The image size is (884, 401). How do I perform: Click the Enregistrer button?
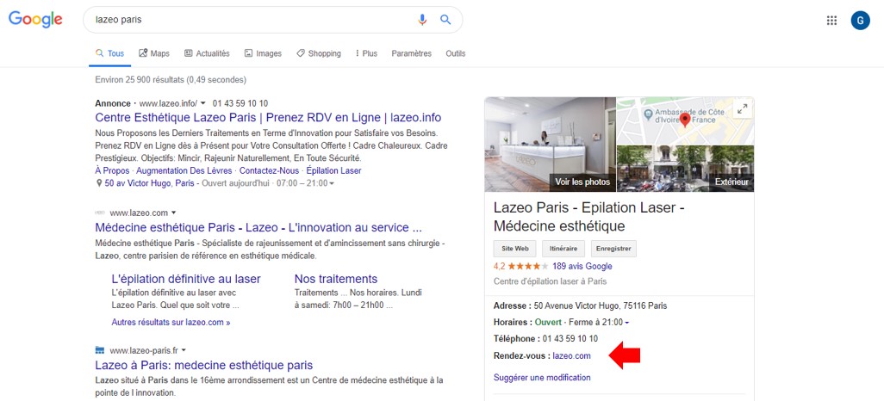[x=614, y=249]
